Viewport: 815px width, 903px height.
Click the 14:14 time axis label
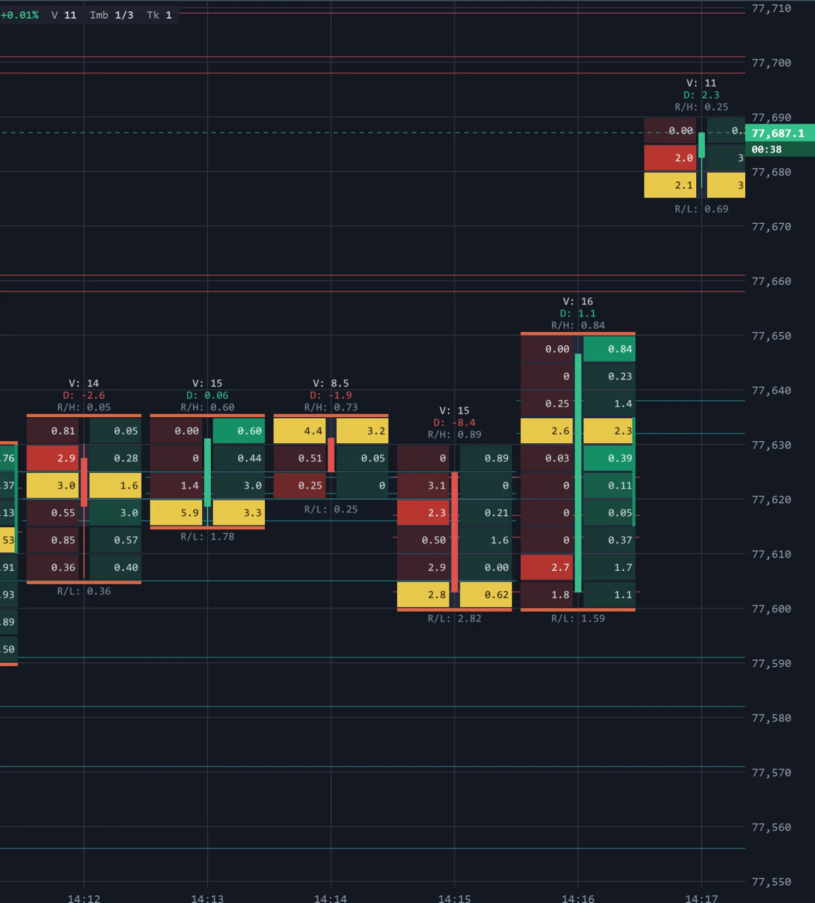tap(331, 898)
